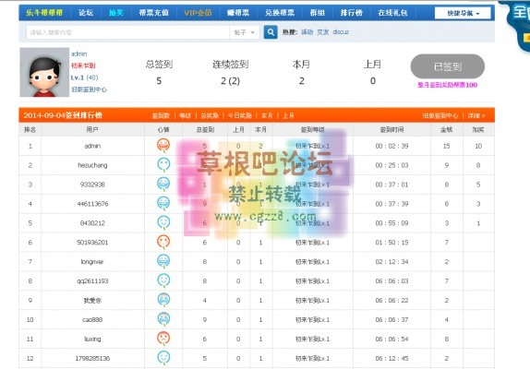Click the mood face in luxing's row
The height and width of the screenshot is (369, 530).
click(x=163, y=339)
